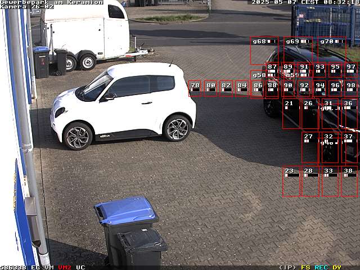Select motion zone 87

(272, 70)
